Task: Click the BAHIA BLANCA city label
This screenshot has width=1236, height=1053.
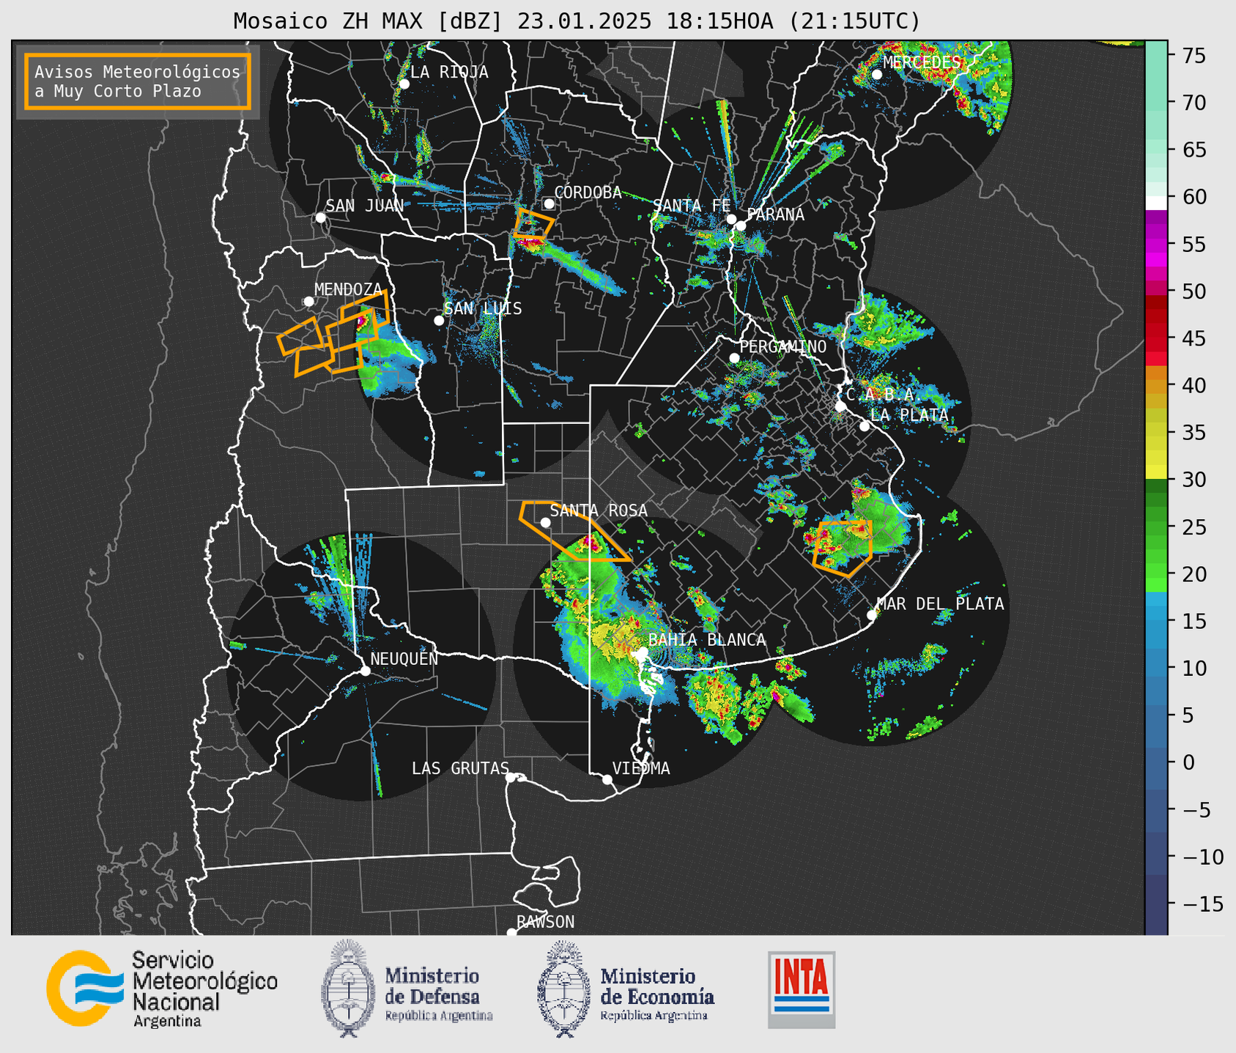Action: pyautogui.click(x=707, y=640)
